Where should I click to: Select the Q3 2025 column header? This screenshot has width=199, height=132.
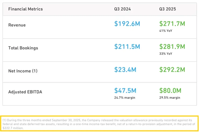click(x=168, y=9)
